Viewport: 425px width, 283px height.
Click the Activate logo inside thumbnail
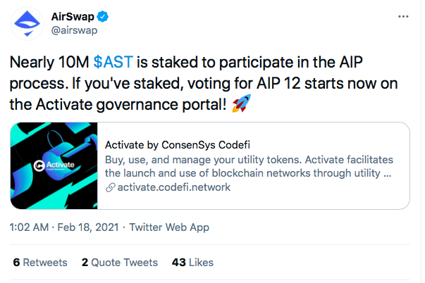[54, 165]
